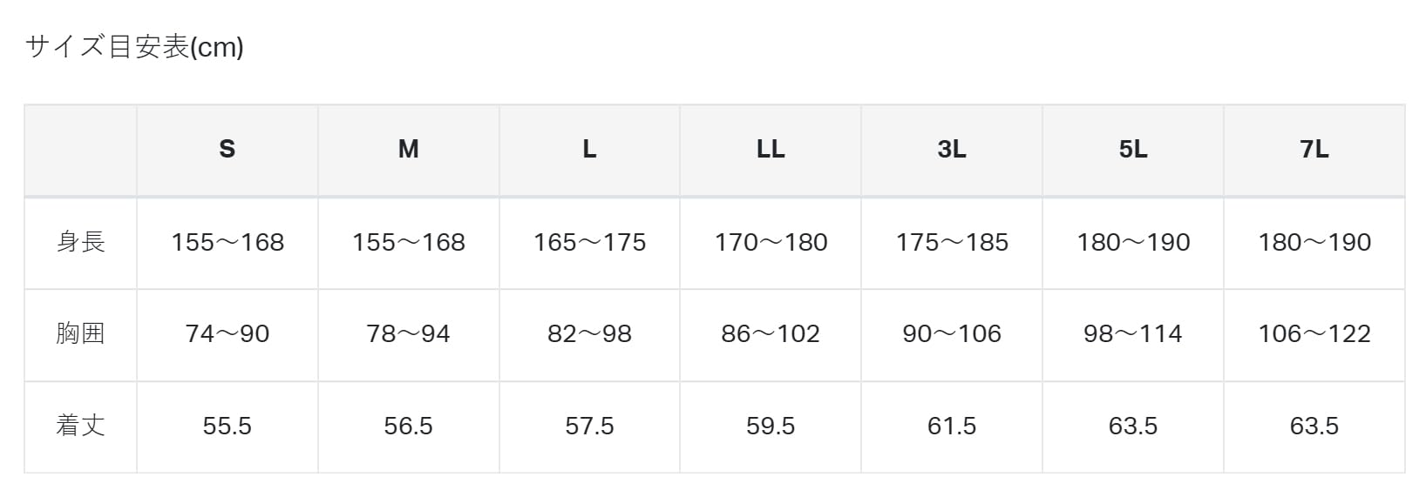Select the 7L size header cell
This screenshot has height=497, width=1426.
(x=1314, y=151)
